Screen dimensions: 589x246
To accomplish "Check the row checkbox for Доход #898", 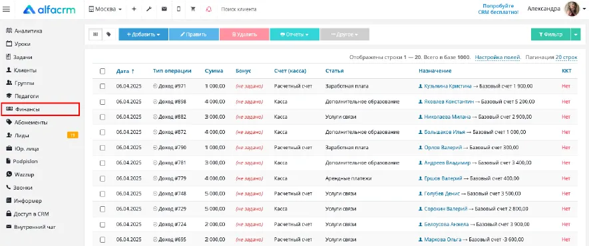I will tap(102, 101).
